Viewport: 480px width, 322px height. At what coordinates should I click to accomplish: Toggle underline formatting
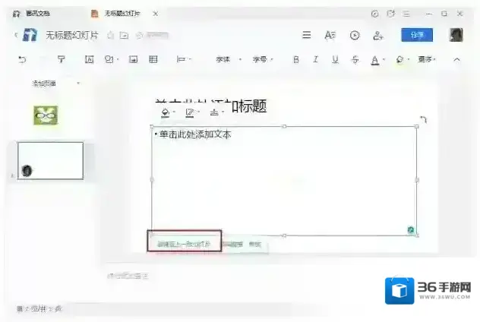(334, 59)
